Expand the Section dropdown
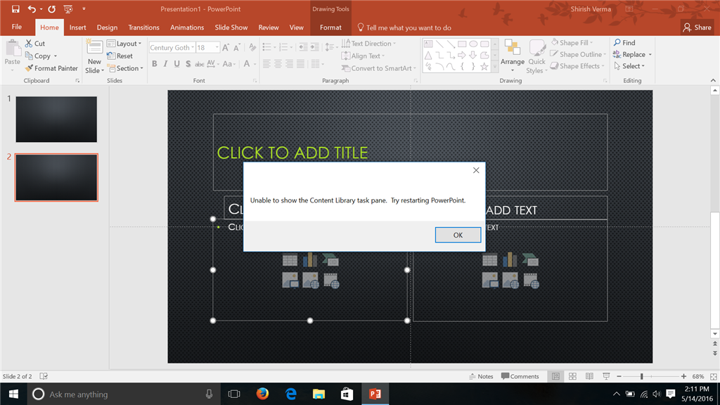Screen dimensions: 720x405 (125, 68)
